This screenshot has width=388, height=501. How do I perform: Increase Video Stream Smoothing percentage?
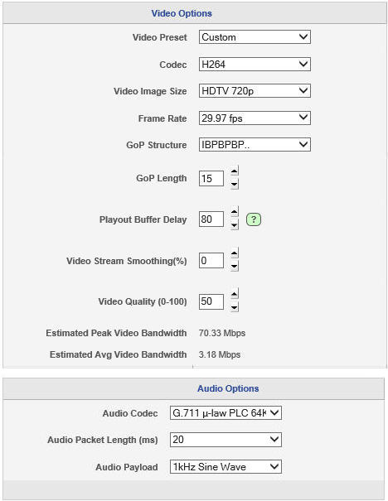[x=235, y=253]
